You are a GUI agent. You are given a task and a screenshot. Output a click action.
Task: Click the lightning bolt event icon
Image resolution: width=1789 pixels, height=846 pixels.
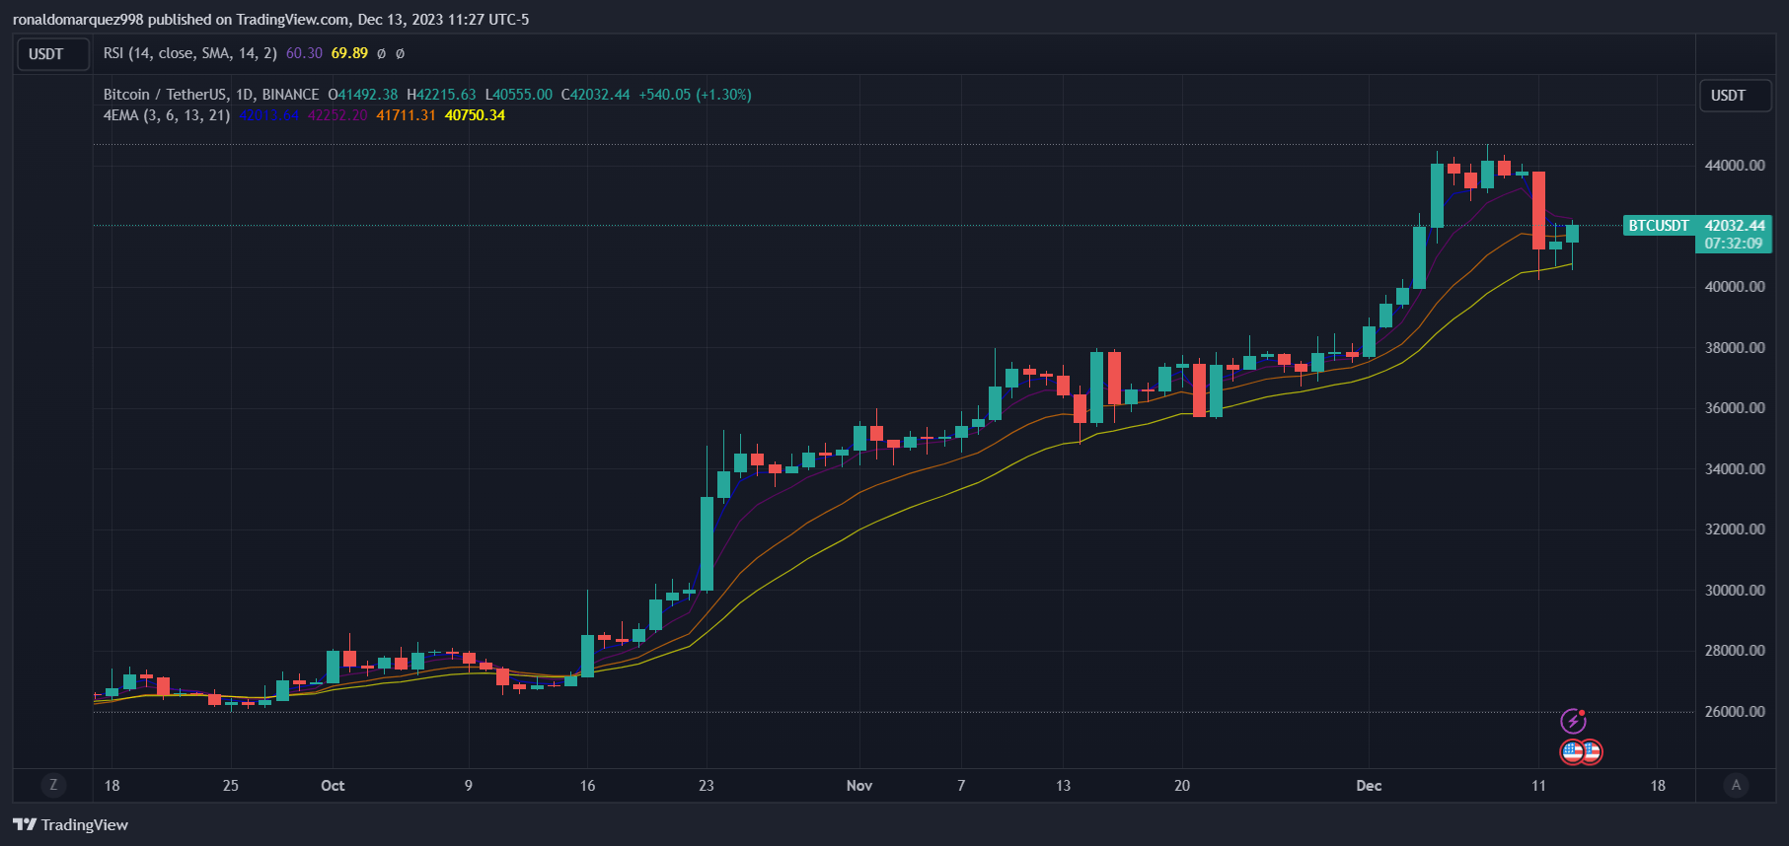tap(1573, 721)
